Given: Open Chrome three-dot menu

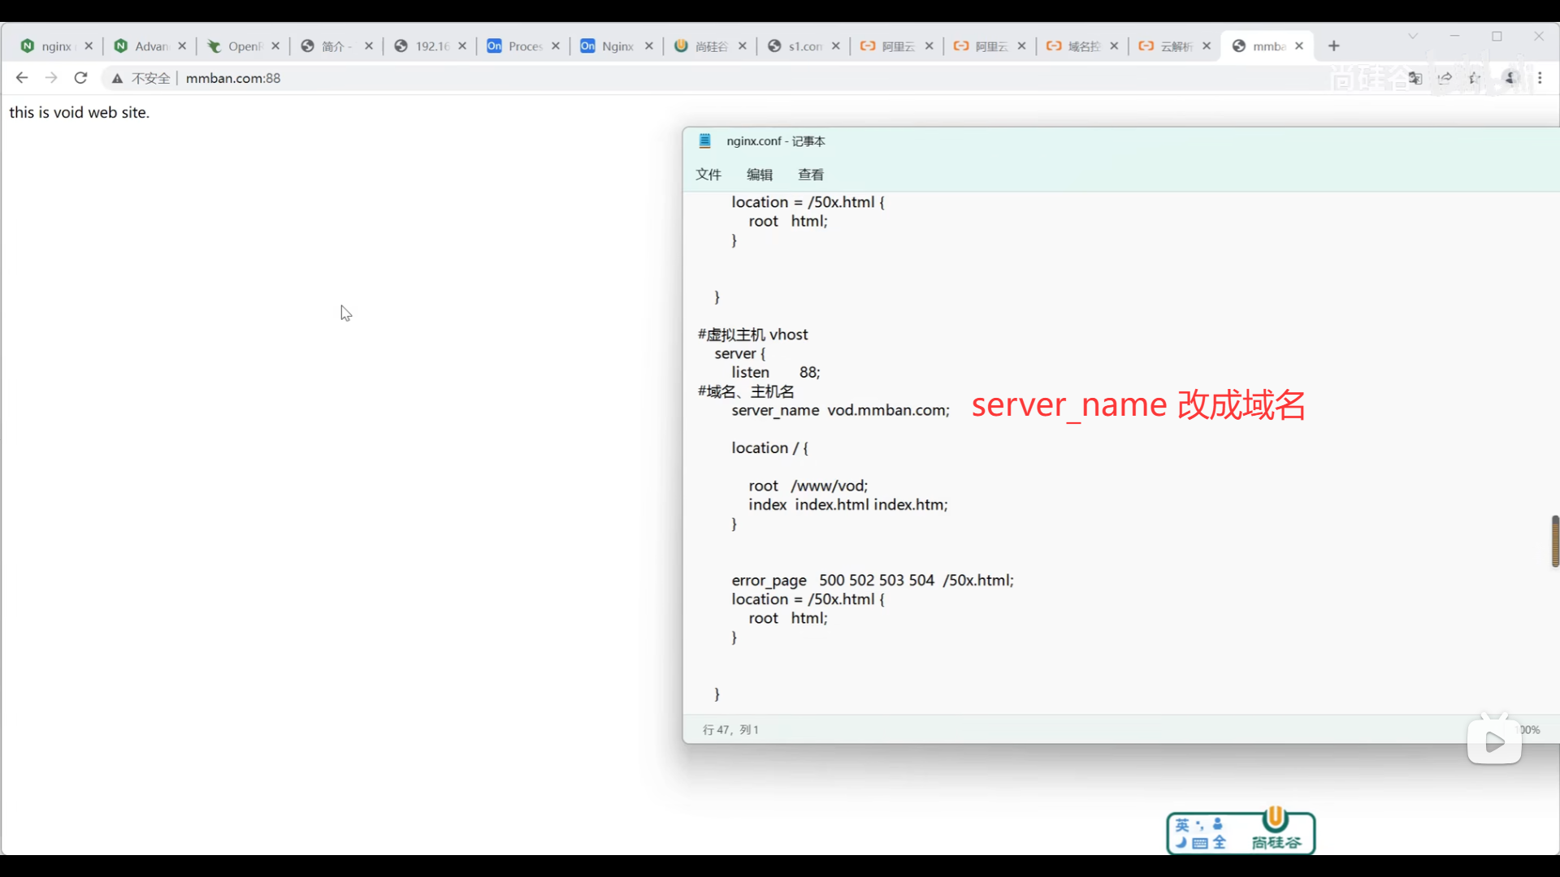Looking at the screenshot, I should tap(1540, 78).
